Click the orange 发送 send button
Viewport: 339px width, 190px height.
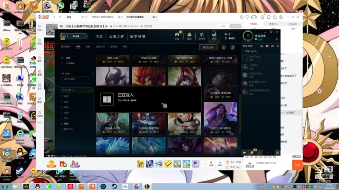[x=297, y=165]
